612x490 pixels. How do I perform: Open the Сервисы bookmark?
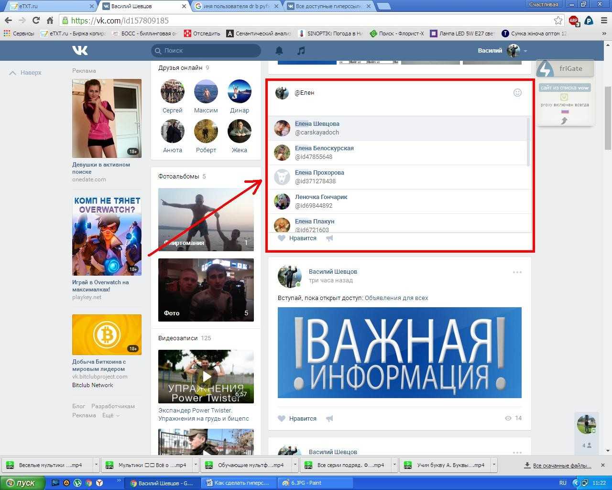tap(19, 33)
